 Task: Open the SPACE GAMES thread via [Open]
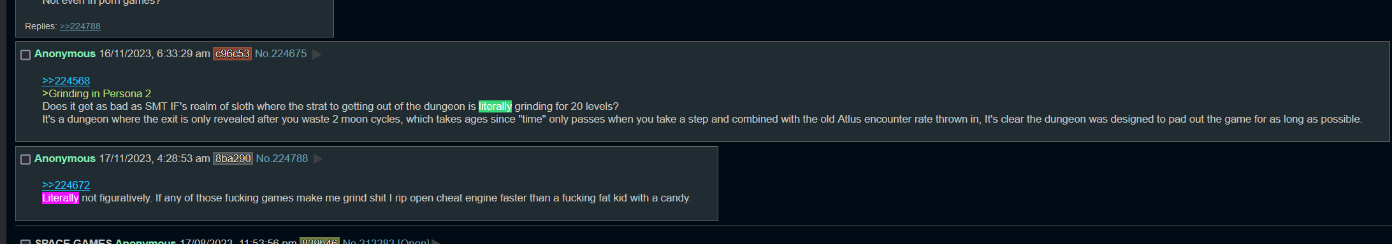tap(413, 241)
